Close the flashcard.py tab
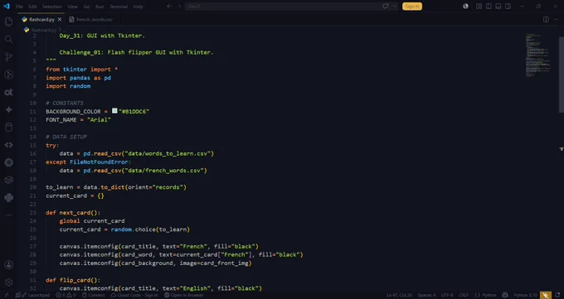The width and height of the screenshot is (564, 299). pyautogui.click(x=60, y=19)
